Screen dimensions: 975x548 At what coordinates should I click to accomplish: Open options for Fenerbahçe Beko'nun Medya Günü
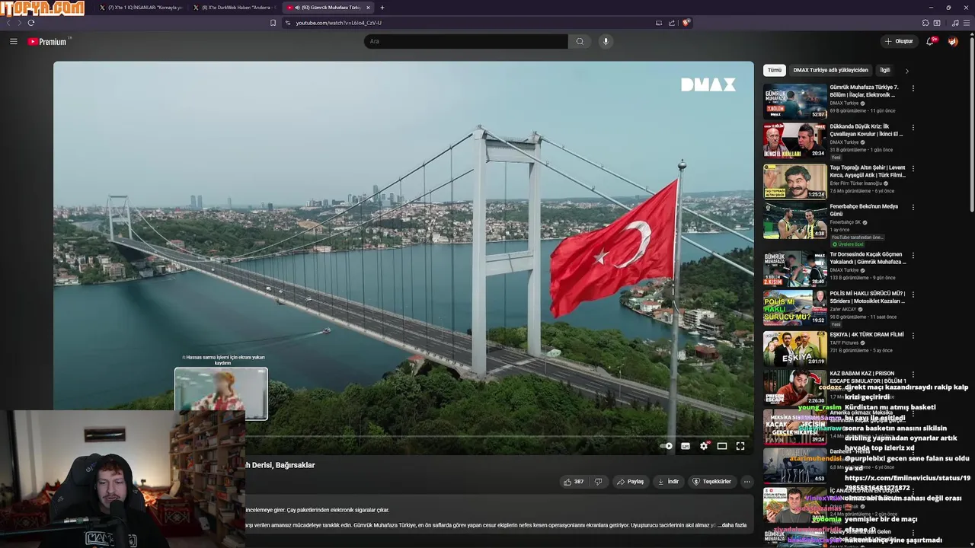913,207
